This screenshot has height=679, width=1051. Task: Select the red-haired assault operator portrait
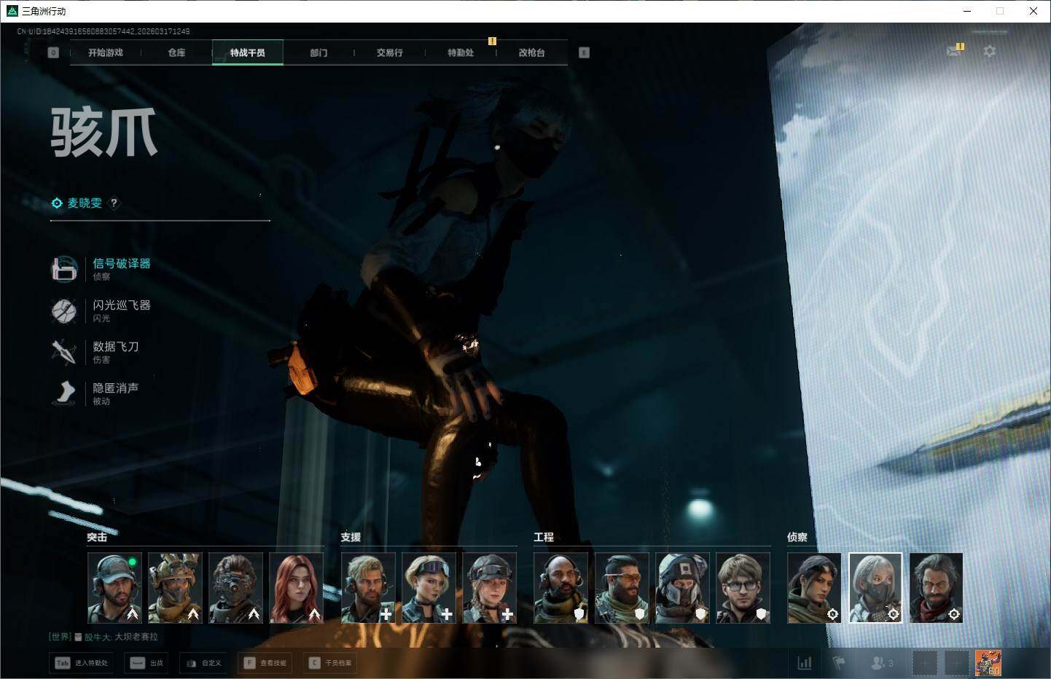(x=296, y=588)
